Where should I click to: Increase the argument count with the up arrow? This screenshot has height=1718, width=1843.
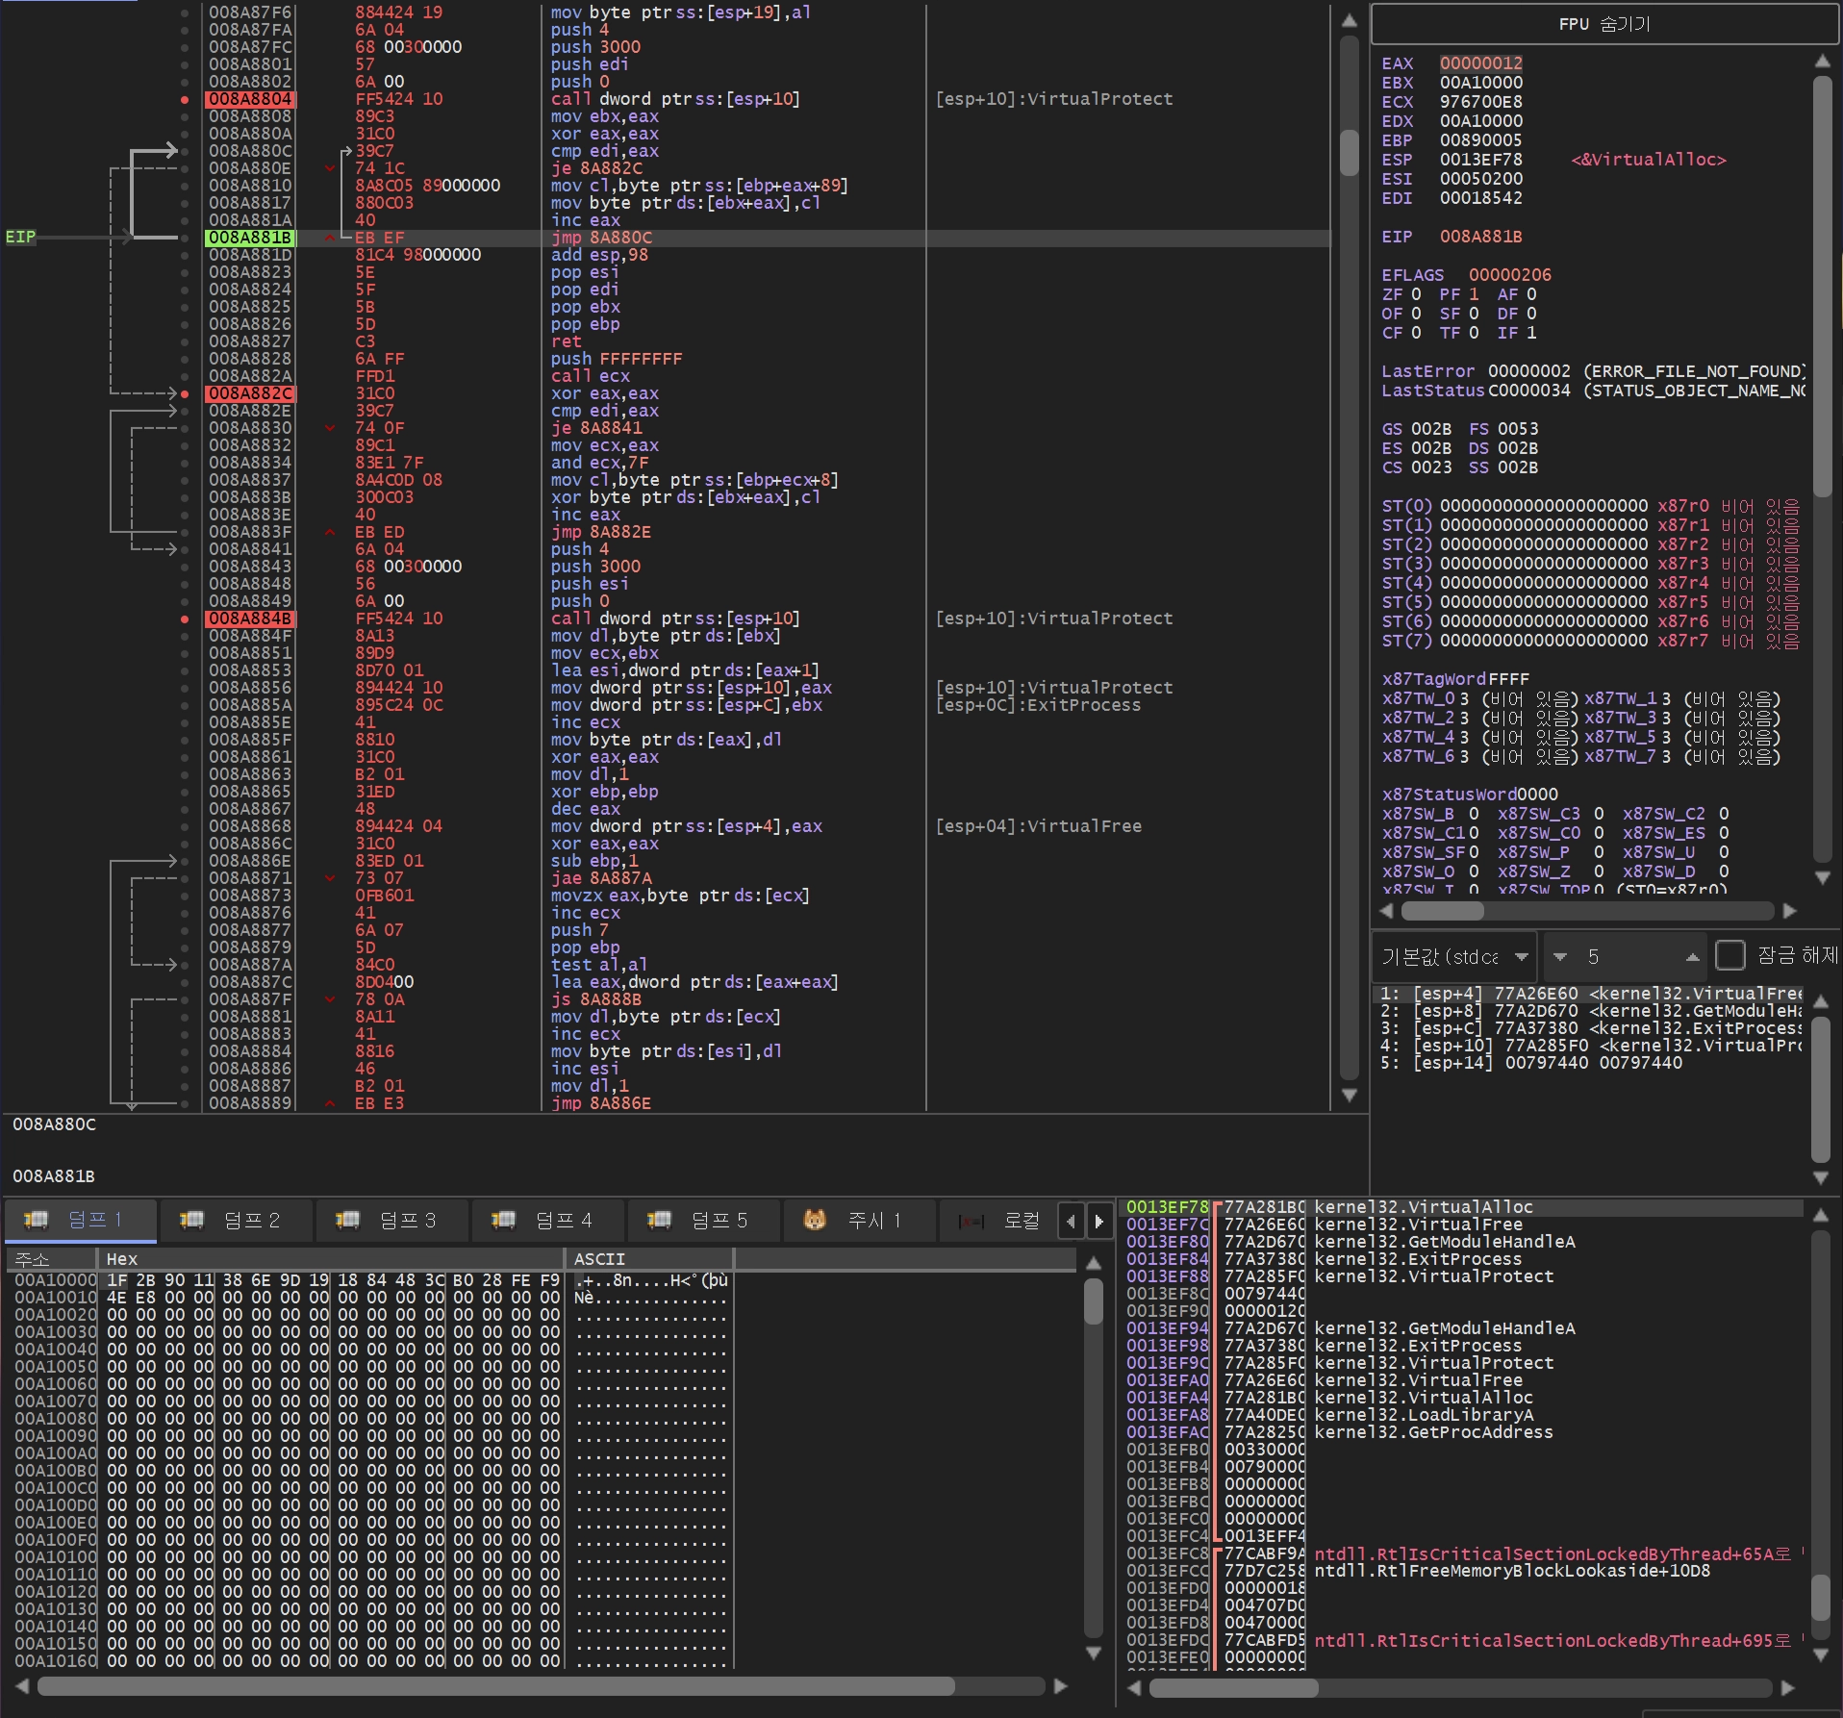click(x=1692, y=956)
